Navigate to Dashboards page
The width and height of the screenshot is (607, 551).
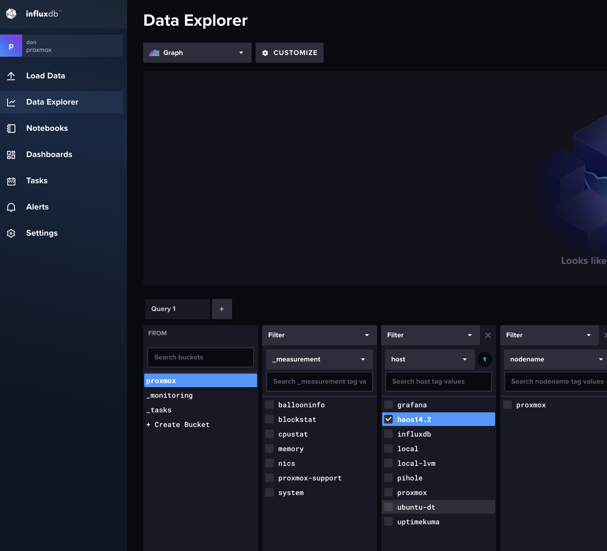coord(62,155)
